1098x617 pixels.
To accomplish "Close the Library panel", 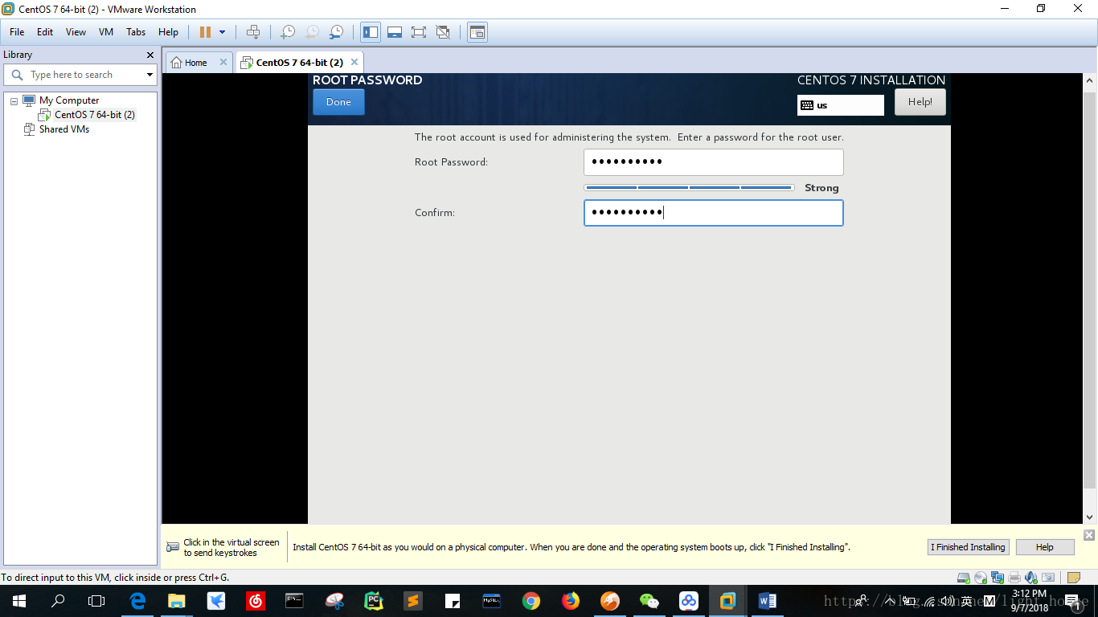I will [150, 55].
